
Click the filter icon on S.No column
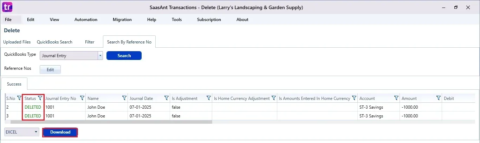tap(19, 98)
